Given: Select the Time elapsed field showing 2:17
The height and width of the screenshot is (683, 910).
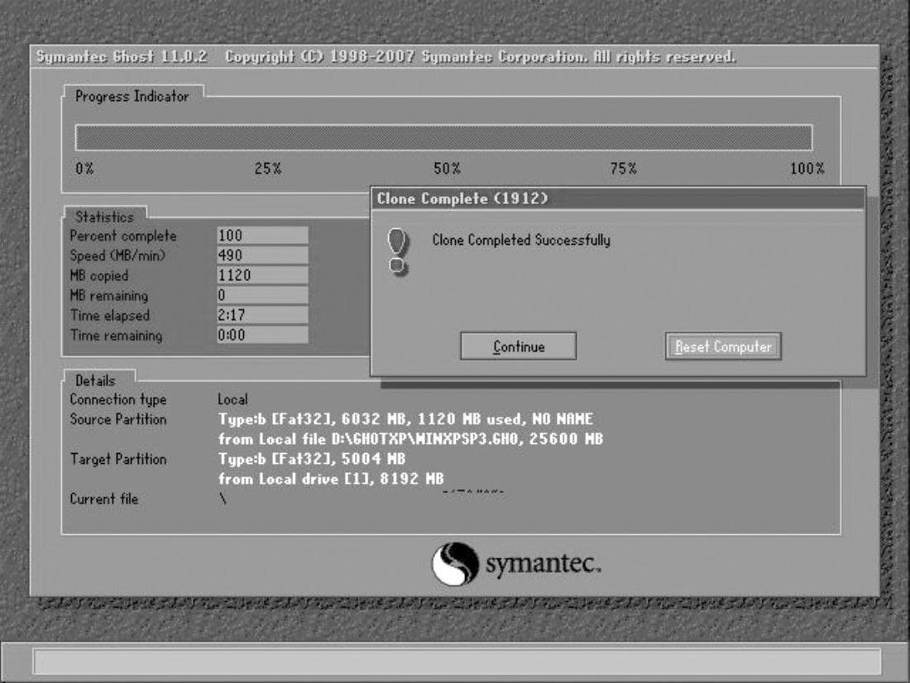Looking at the screenshot, I should pyautogui.click(x=262, y=315).
